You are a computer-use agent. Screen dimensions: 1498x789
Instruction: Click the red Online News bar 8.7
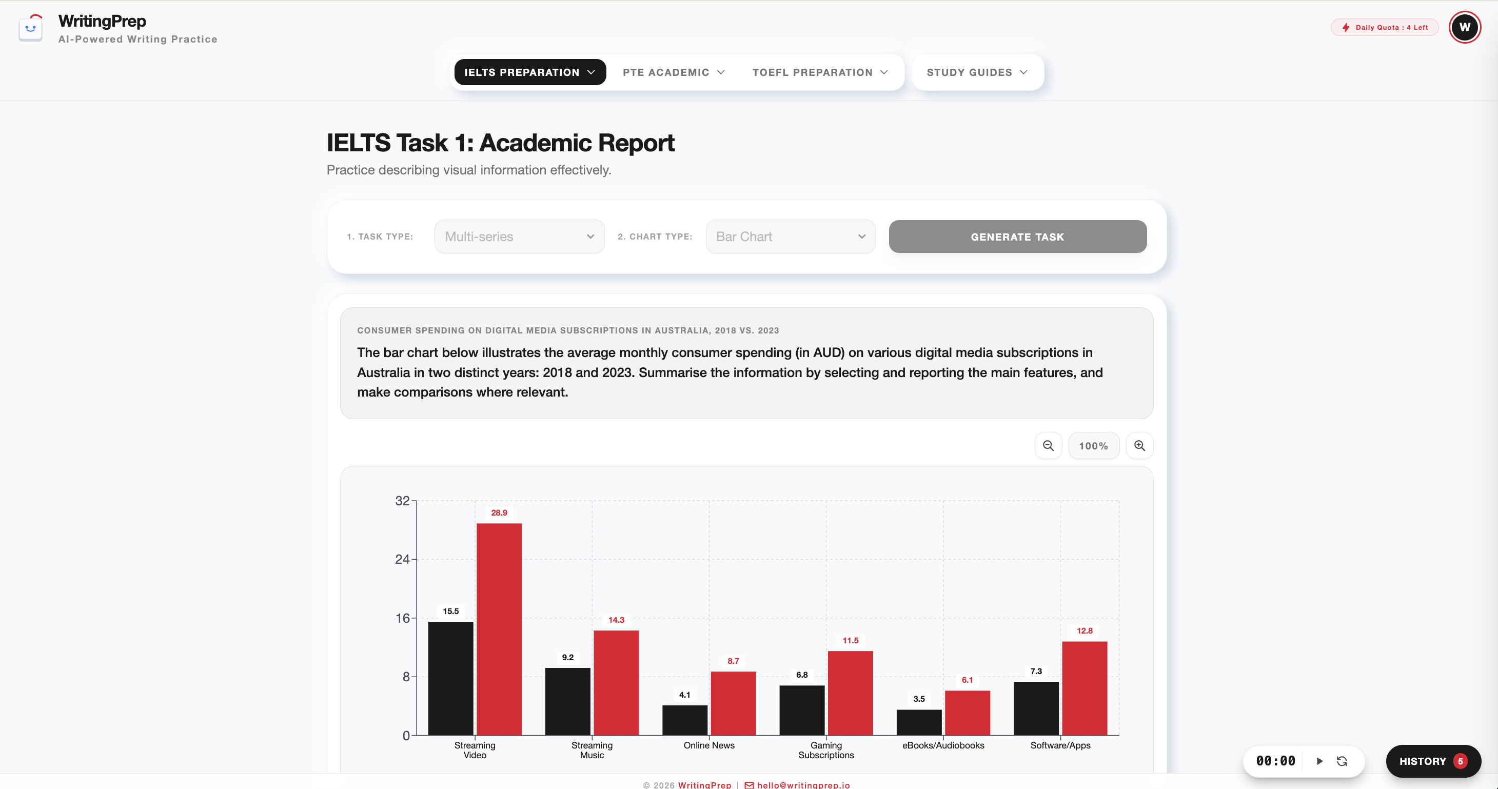tap(733, 703)
